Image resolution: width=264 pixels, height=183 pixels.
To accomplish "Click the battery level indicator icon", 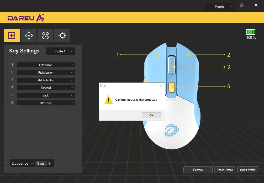I will pyautogui.click(x=251, y=32).
